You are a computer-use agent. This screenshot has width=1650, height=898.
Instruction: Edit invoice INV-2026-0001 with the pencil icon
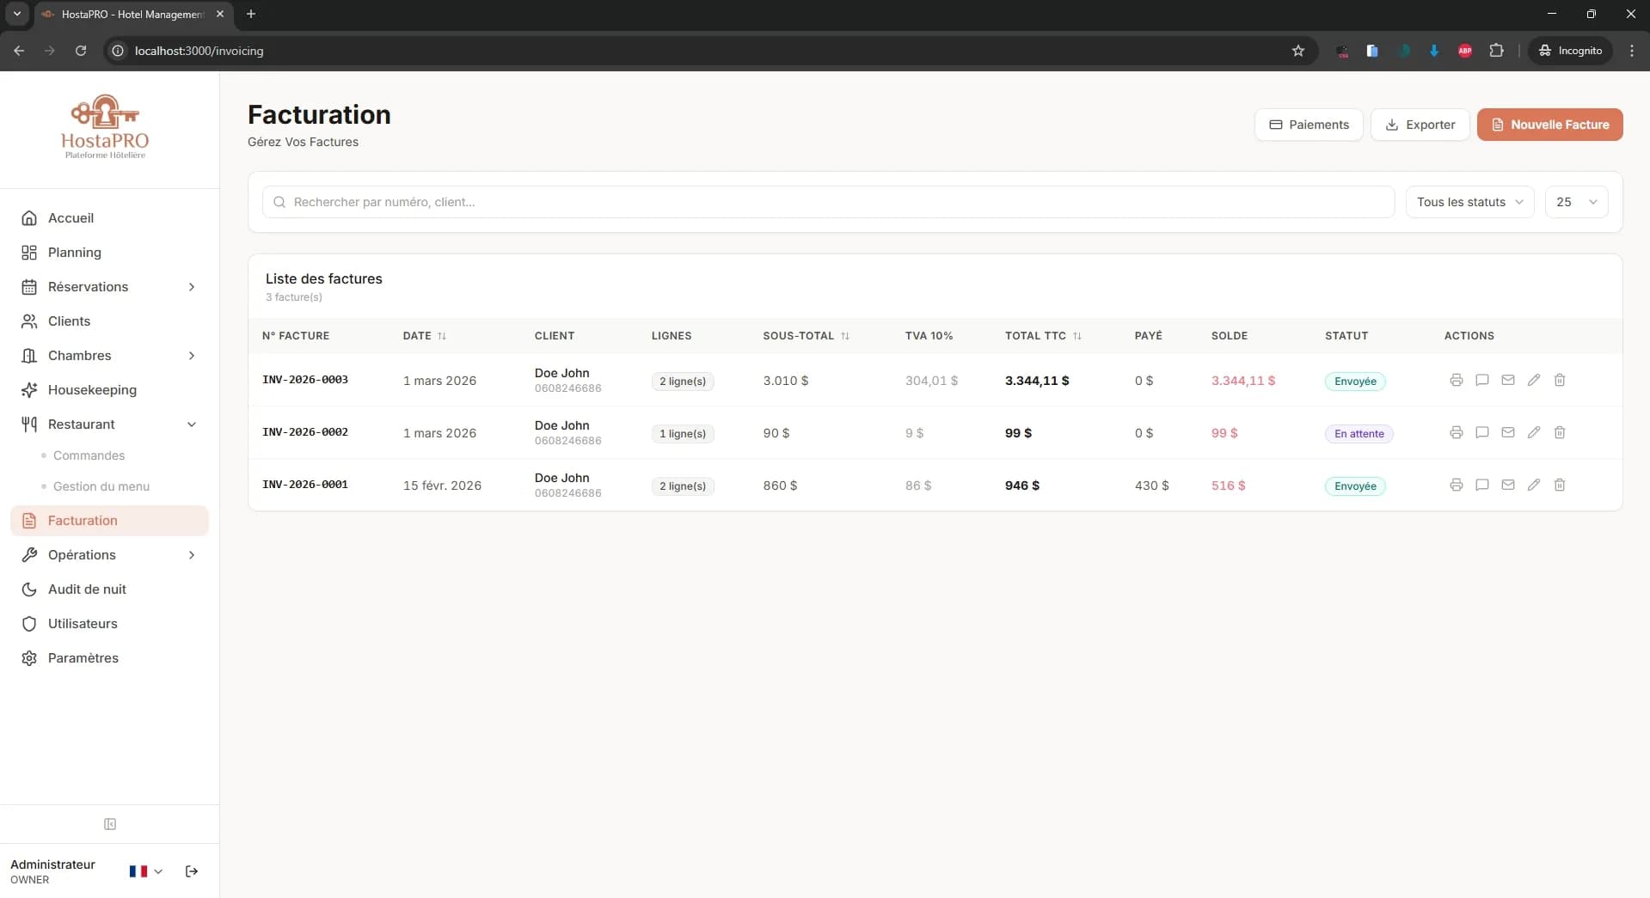tap(1533, 485)
